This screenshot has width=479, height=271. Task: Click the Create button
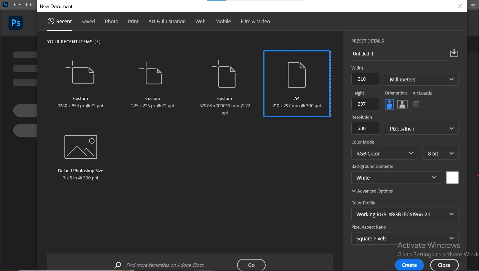pyautogui.click(x=409, y=265)
